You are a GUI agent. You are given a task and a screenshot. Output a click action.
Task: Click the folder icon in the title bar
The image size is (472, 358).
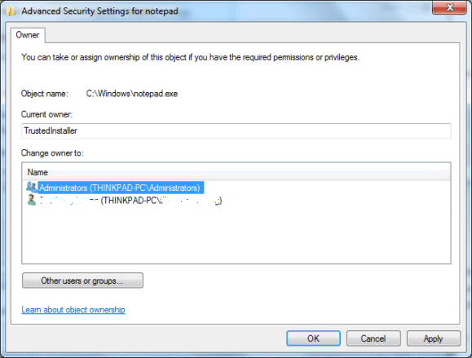pos(11,11)
